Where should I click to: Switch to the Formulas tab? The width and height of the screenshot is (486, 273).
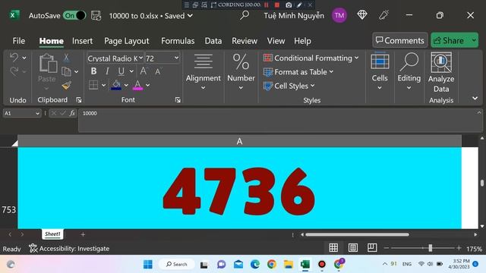point(178,41)
